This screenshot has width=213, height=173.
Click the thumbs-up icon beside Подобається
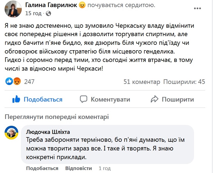pos(16,99)
